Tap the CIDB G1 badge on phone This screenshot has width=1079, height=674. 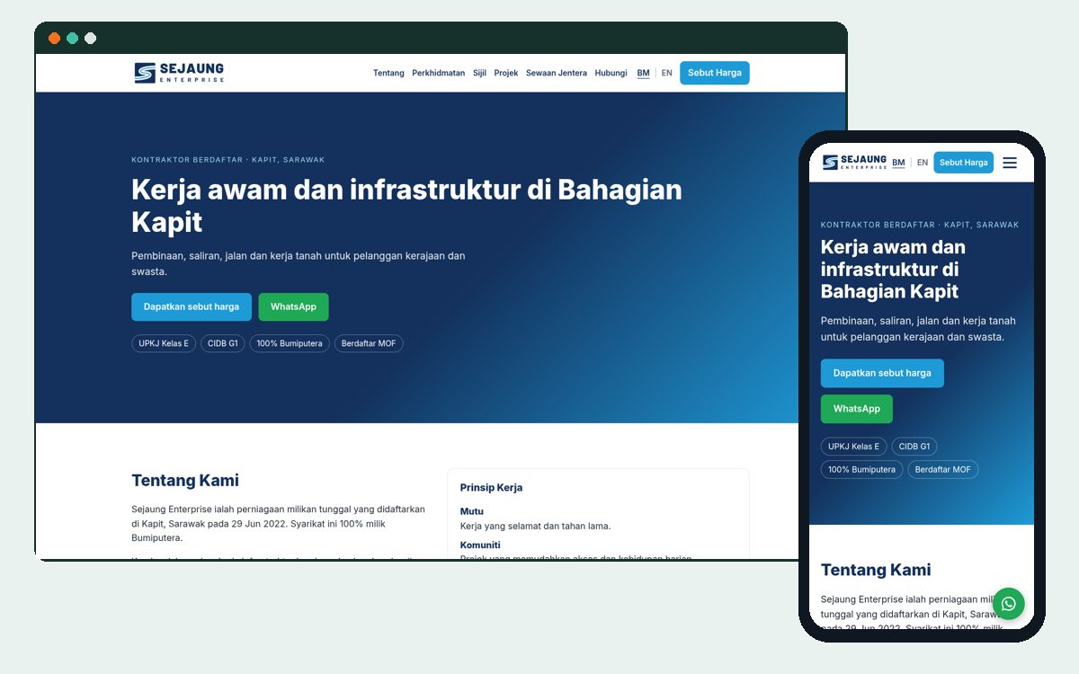click(914, 447)
